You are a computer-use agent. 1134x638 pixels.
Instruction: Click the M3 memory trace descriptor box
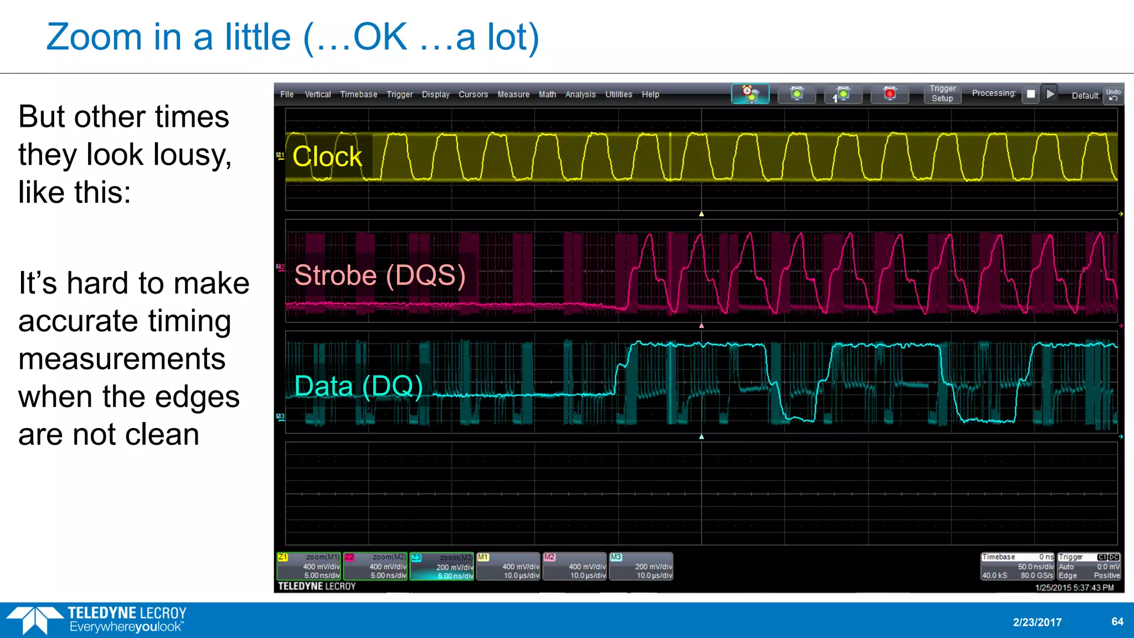(x=641, y=566)
